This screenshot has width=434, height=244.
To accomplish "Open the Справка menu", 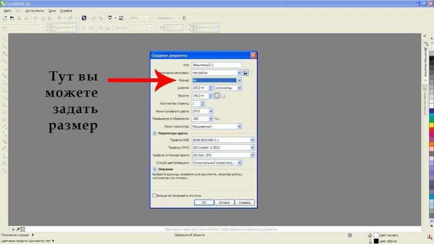I will [66, 11].
